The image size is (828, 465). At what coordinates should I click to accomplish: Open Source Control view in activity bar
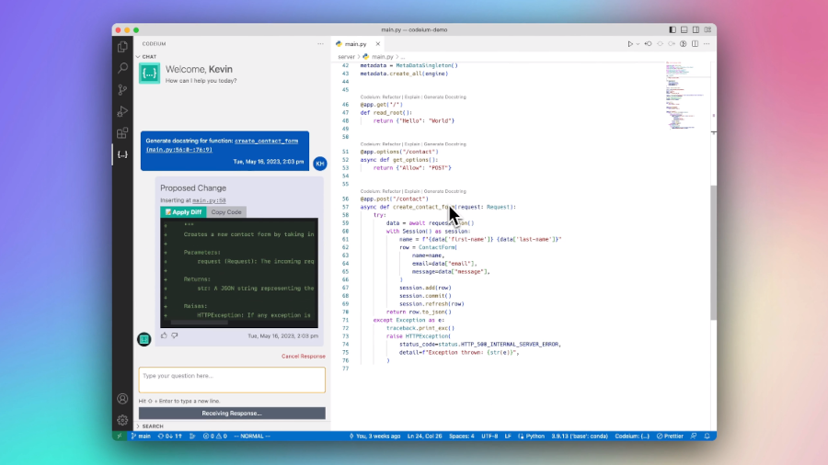(x=122, y=90)
